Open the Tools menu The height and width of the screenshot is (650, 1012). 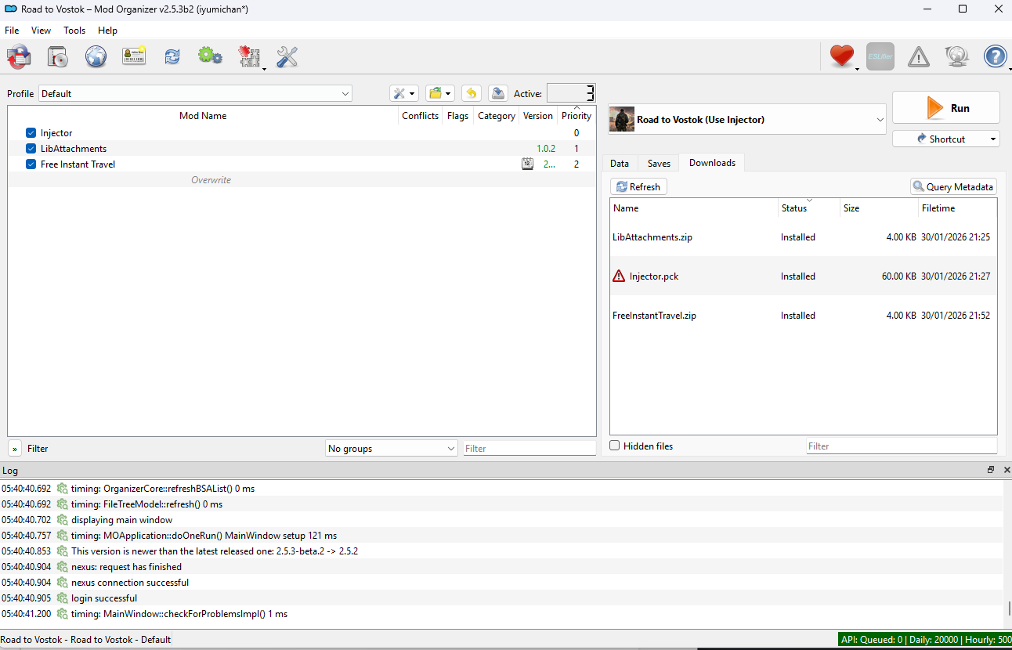pyautogui.click(x=74, y=31)
